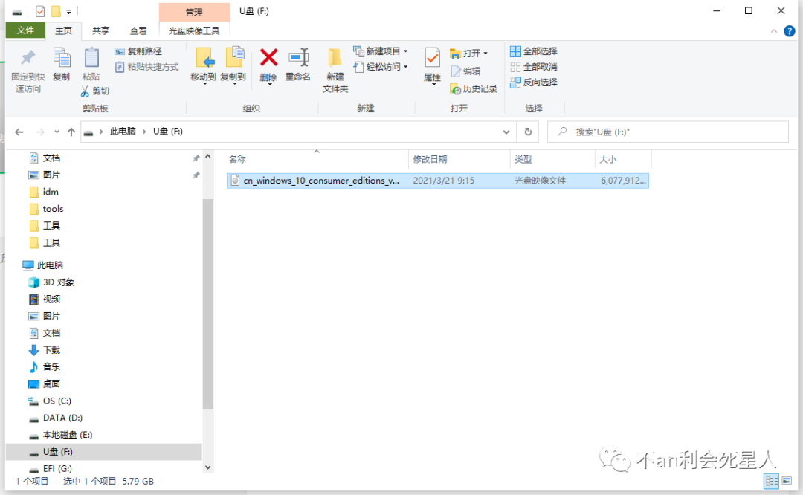Open EFI (G:) drive
Image resolution: width=803 pixels, height=495 pixels.
coord(57,469)
